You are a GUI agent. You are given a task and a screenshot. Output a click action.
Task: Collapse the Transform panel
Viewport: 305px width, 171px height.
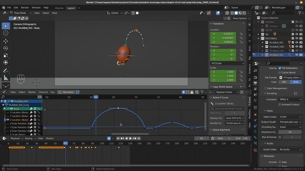tap(211, 24)
